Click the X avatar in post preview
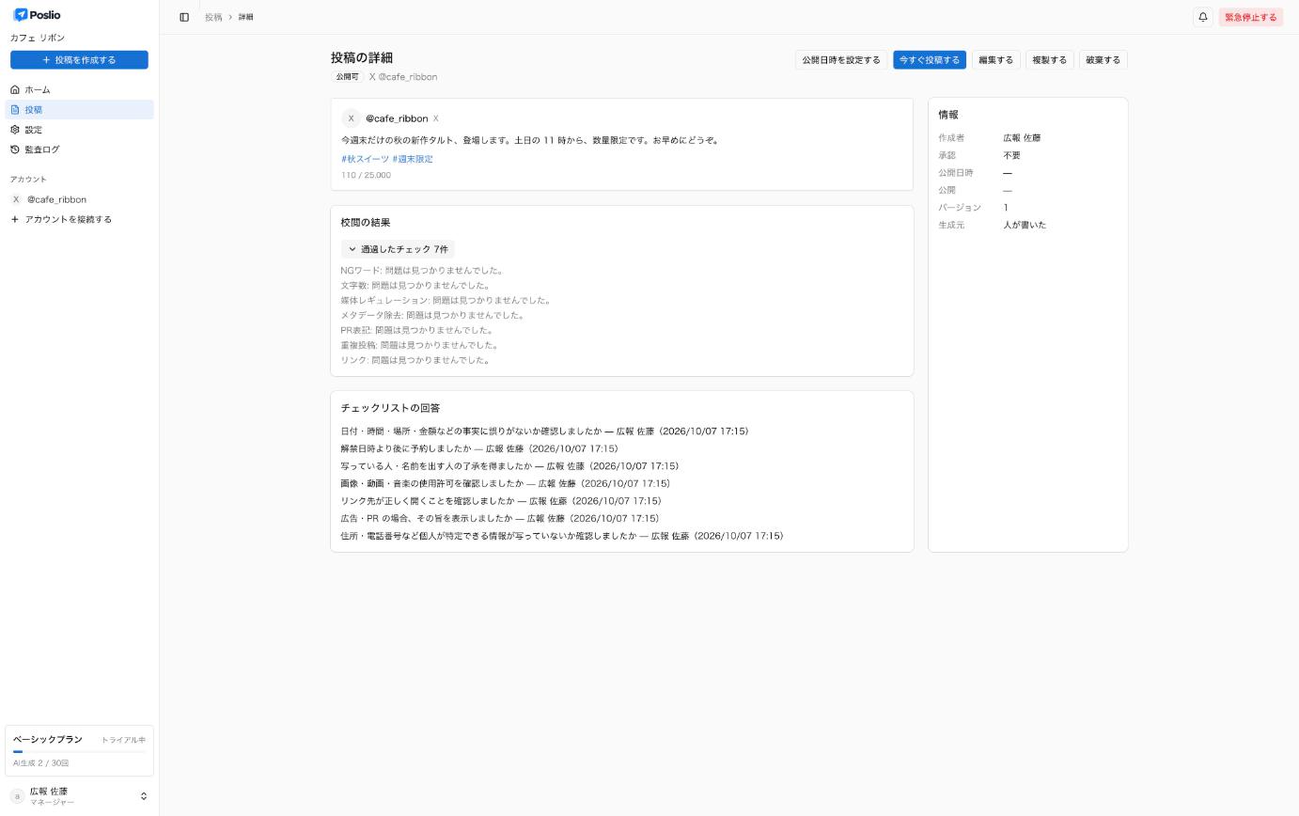Image resolution: width=1299 pixels, height=816 pixels. coord(351,118)
